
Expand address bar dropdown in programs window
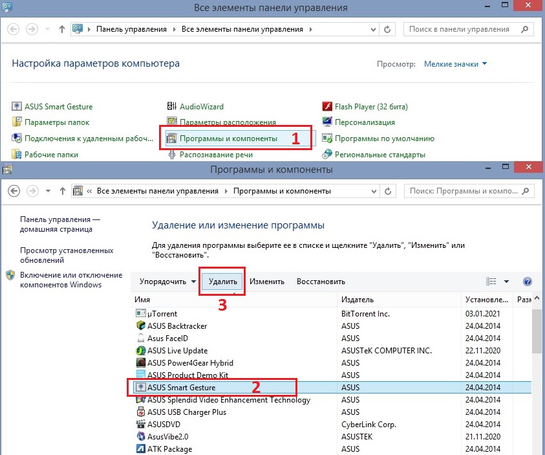374,192
